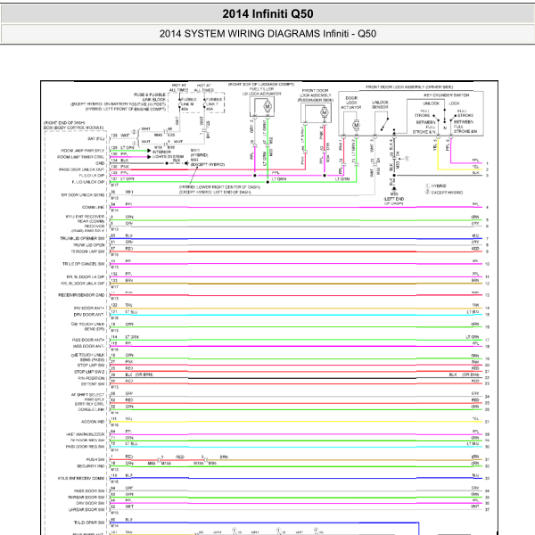
Task: Click the "DOOR LOCK ACTUATOR" label
Action: (351, 103)
